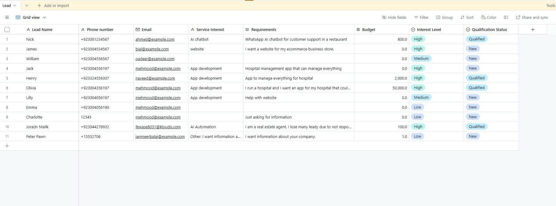Expand the tables list chevron
Image resolution: width=556 pixels, height=206 pixels.
[x=27, y=6]
